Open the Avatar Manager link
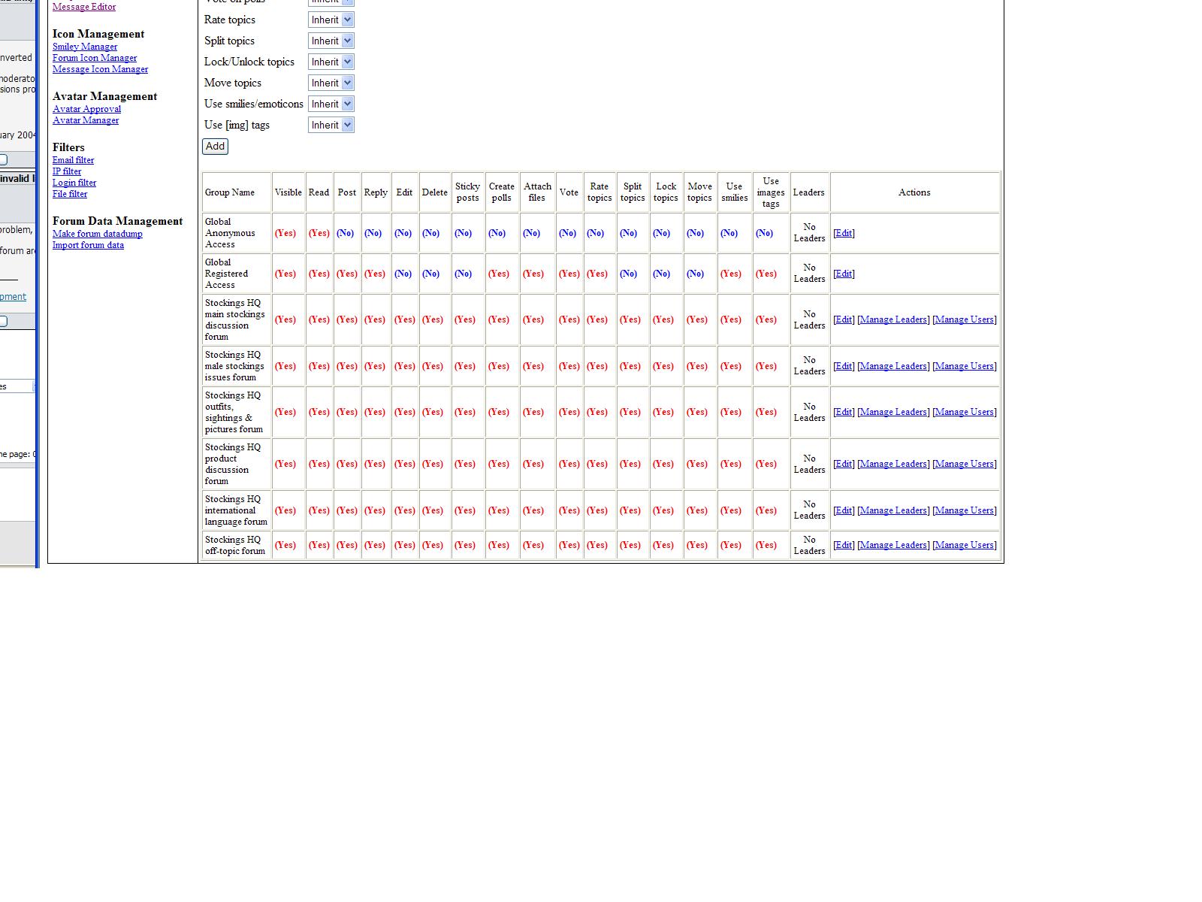The image size is (1202, 902). pyautogui.click(x=86, y=120)
